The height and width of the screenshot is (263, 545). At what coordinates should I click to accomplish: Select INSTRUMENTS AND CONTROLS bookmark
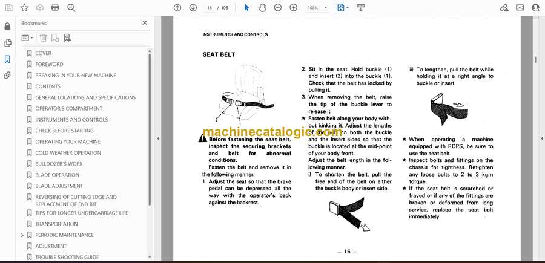click(71, 120)
